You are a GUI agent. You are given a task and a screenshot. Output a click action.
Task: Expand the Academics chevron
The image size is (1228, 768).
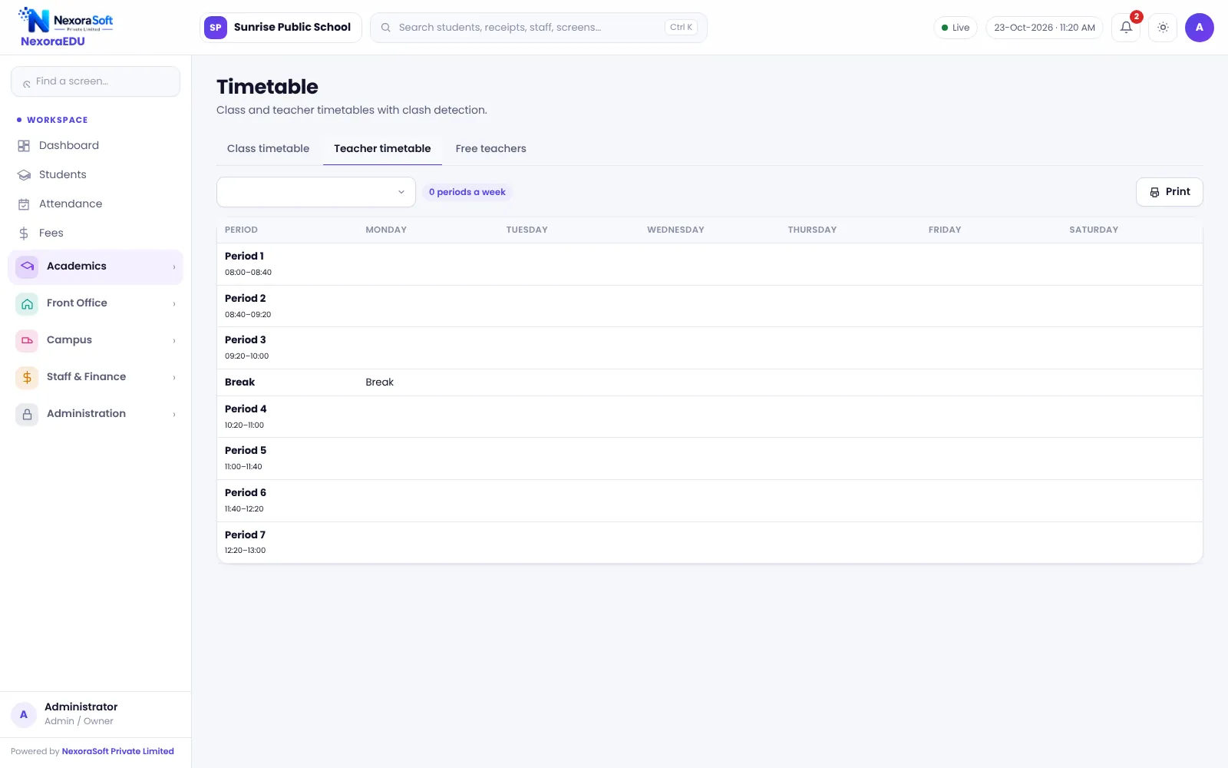pos(174,267)
